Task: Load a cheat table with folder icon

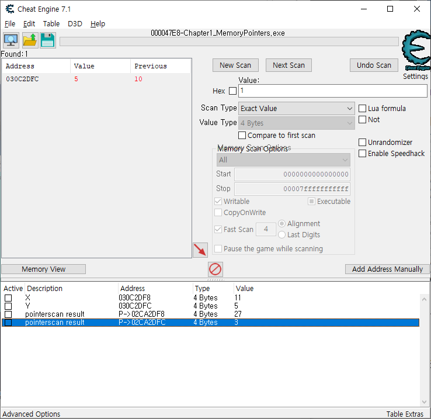Action: click(x=30, y=40)
